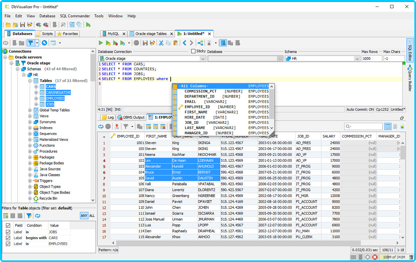Click the delete row icon in result toolbar

click(163, 126)
